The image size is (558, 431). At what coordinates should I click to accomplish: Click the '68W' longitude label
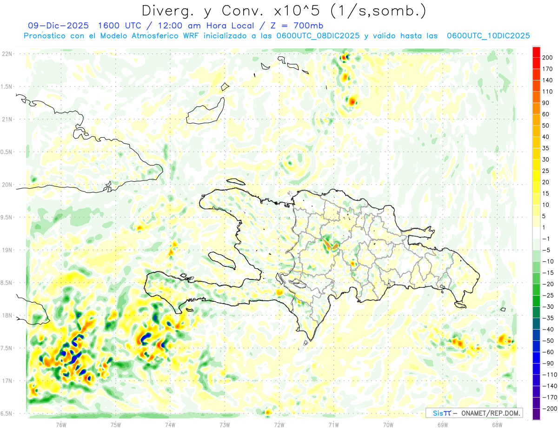pos(497,424)
